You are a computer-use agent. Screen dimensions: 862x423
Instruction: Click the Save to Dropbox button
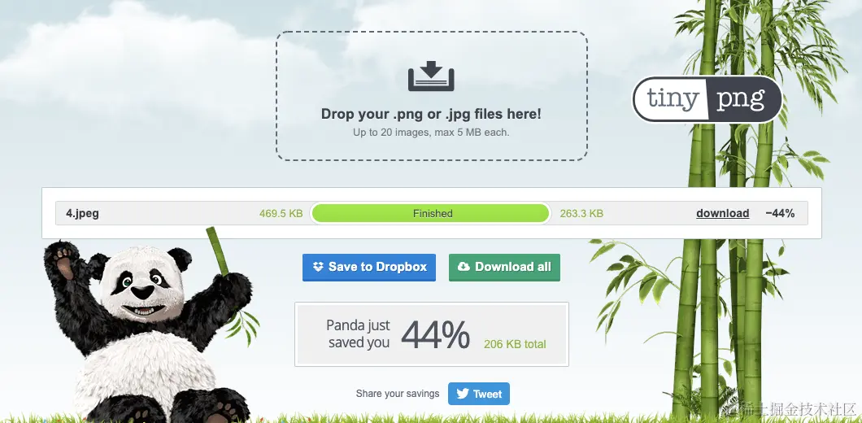tap(369, 268)
